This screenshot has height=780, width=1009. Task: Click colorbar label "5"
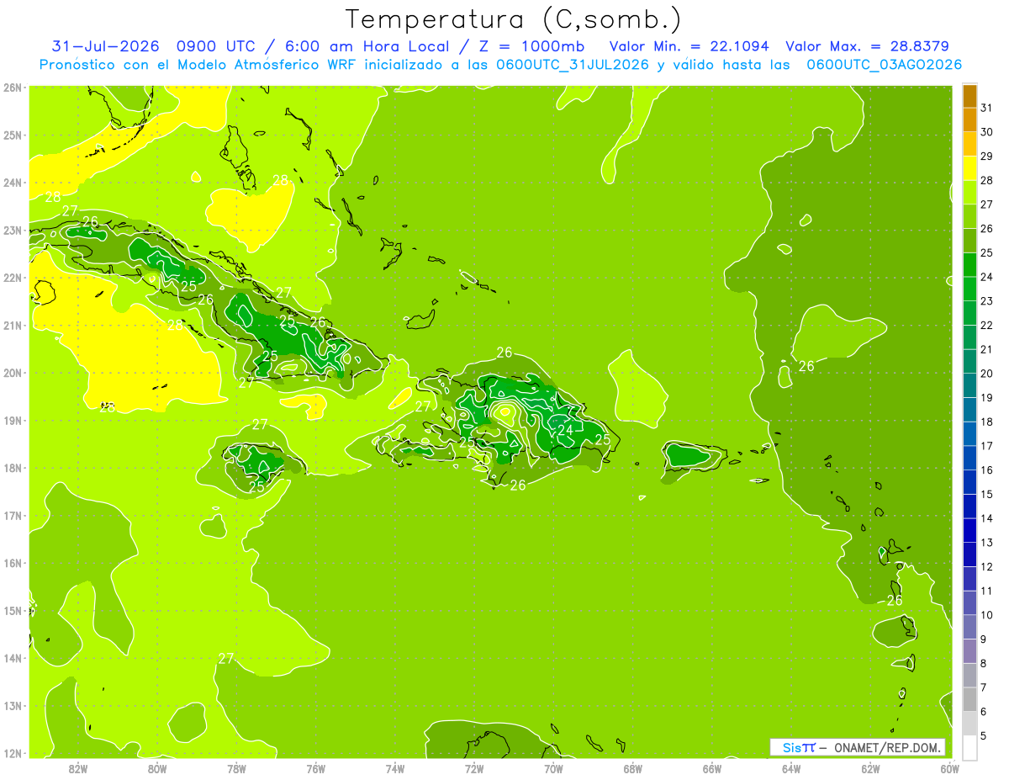(984, 735)
